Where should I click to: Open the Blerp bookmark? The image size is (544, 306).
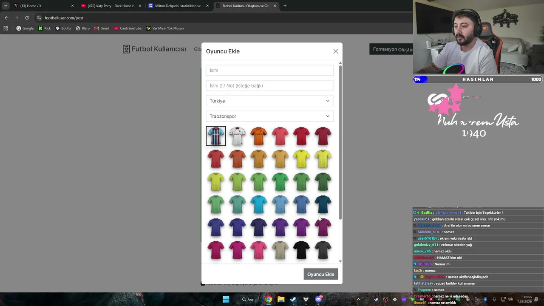[83, 28]
